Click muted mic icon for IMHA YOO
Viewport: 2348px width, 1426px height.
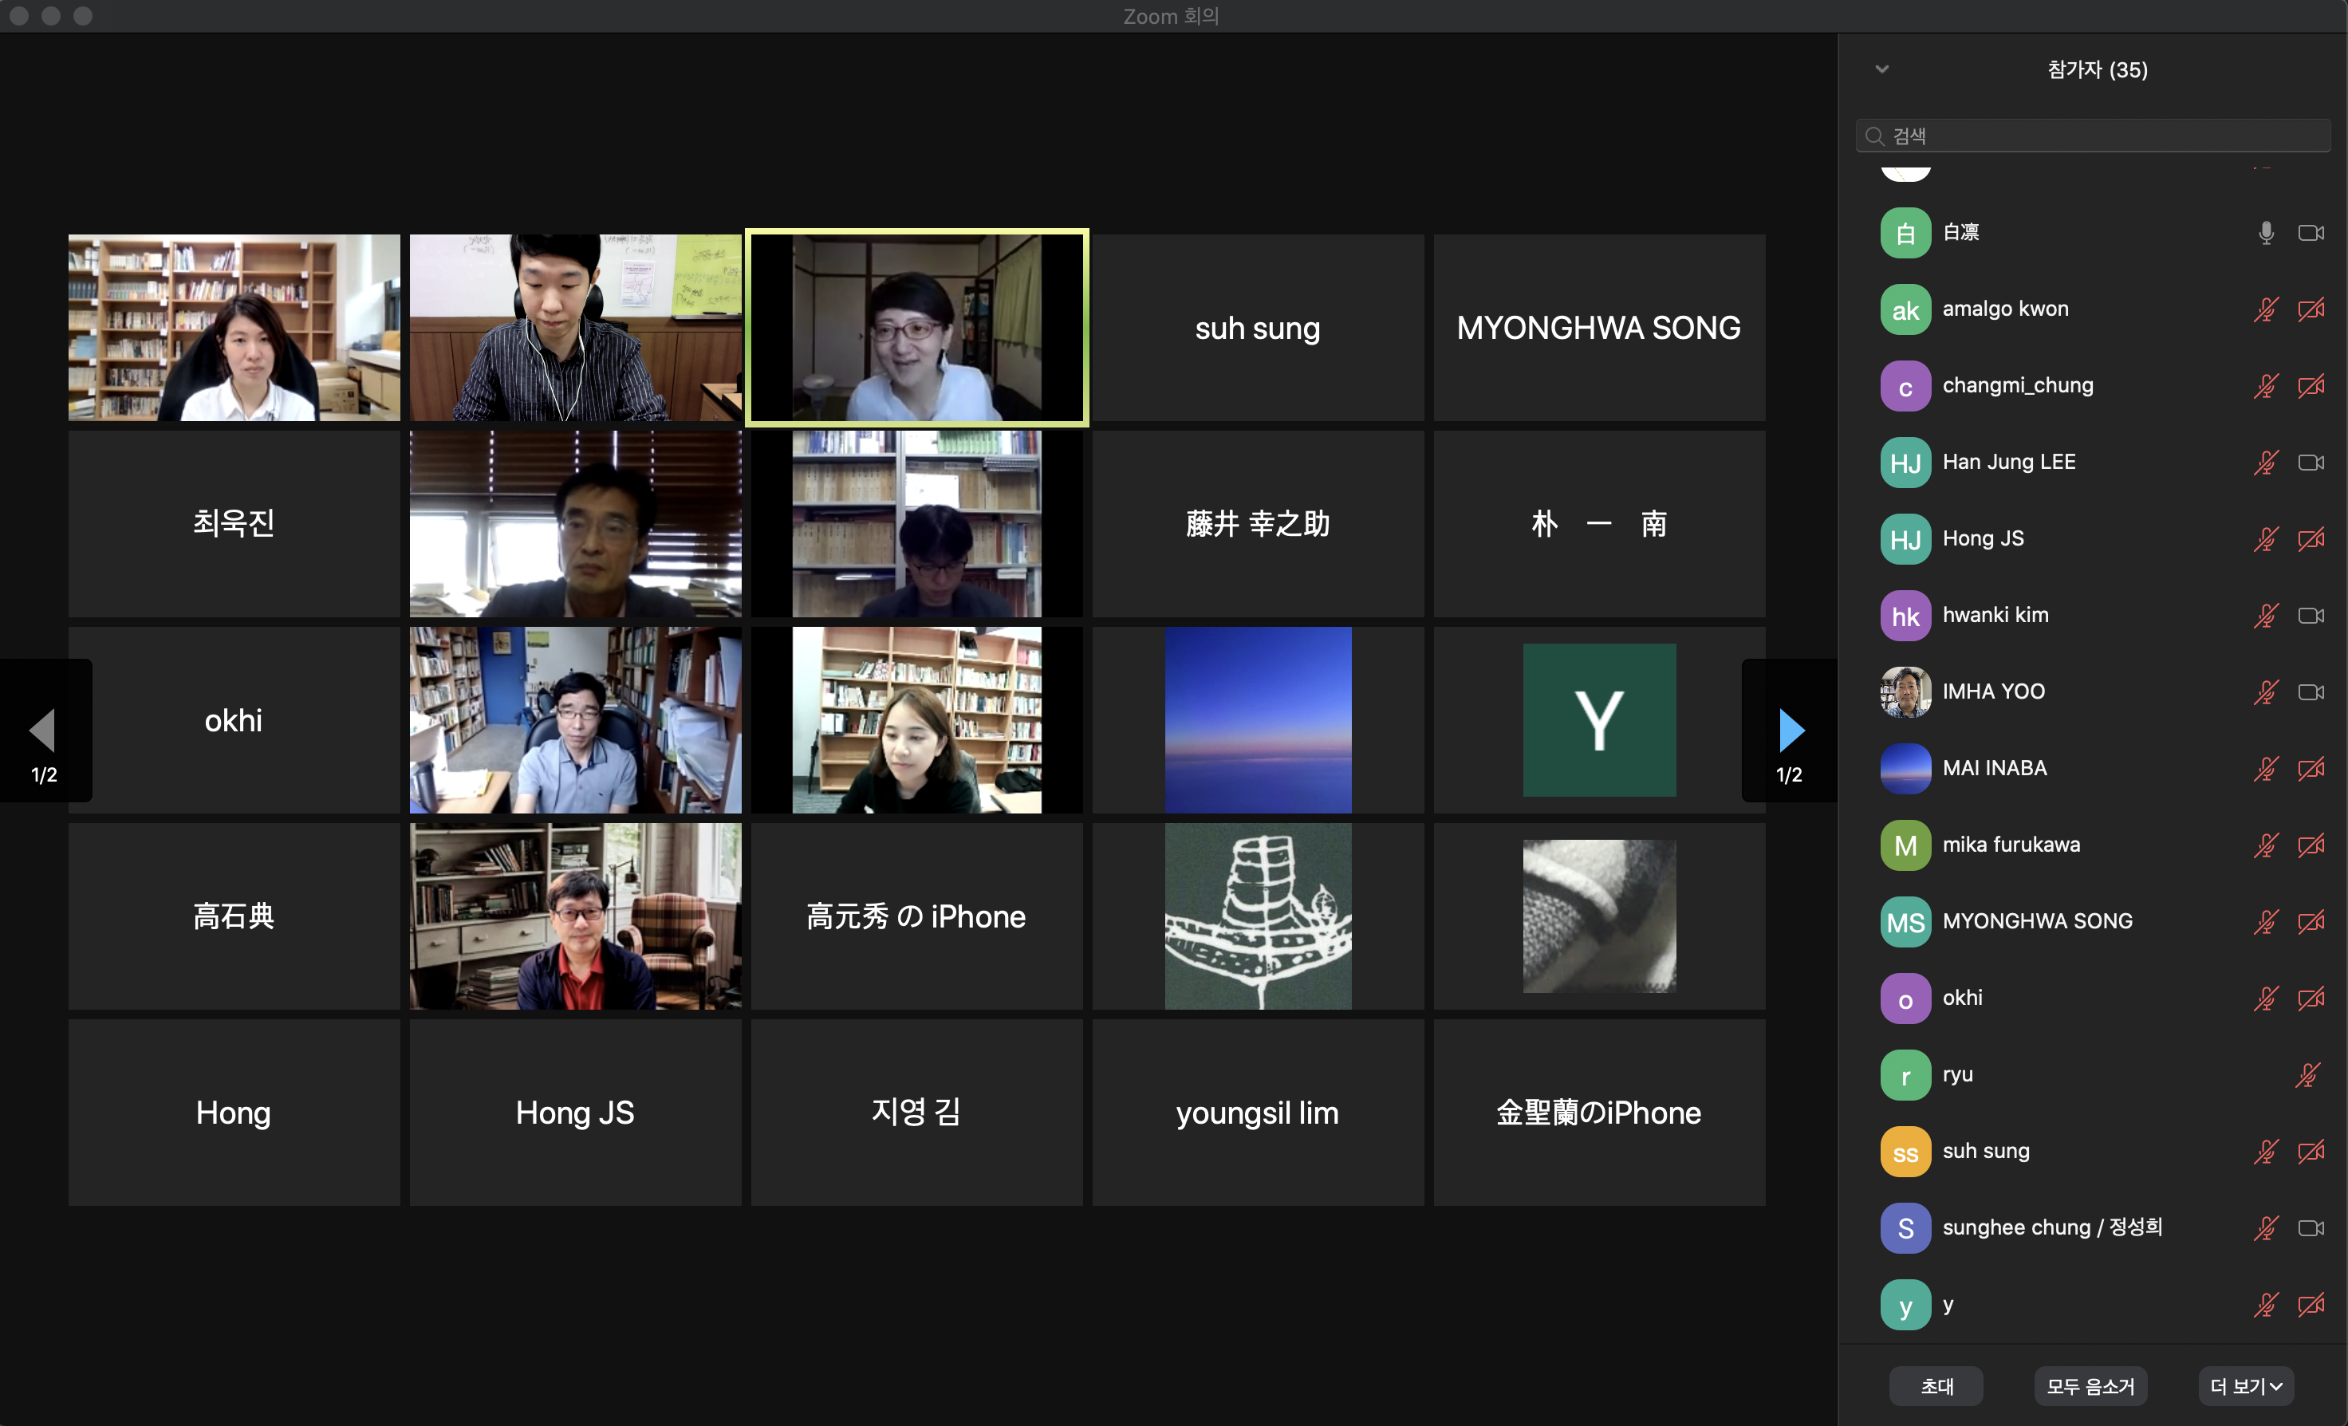click(x=2266, y=692)
